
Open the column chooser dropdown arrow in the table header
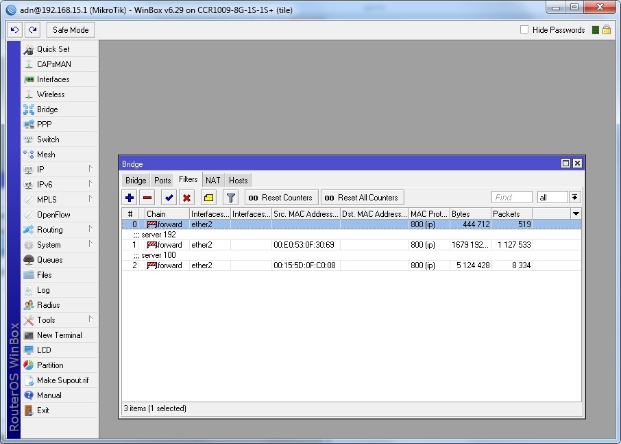click(576, 214)
